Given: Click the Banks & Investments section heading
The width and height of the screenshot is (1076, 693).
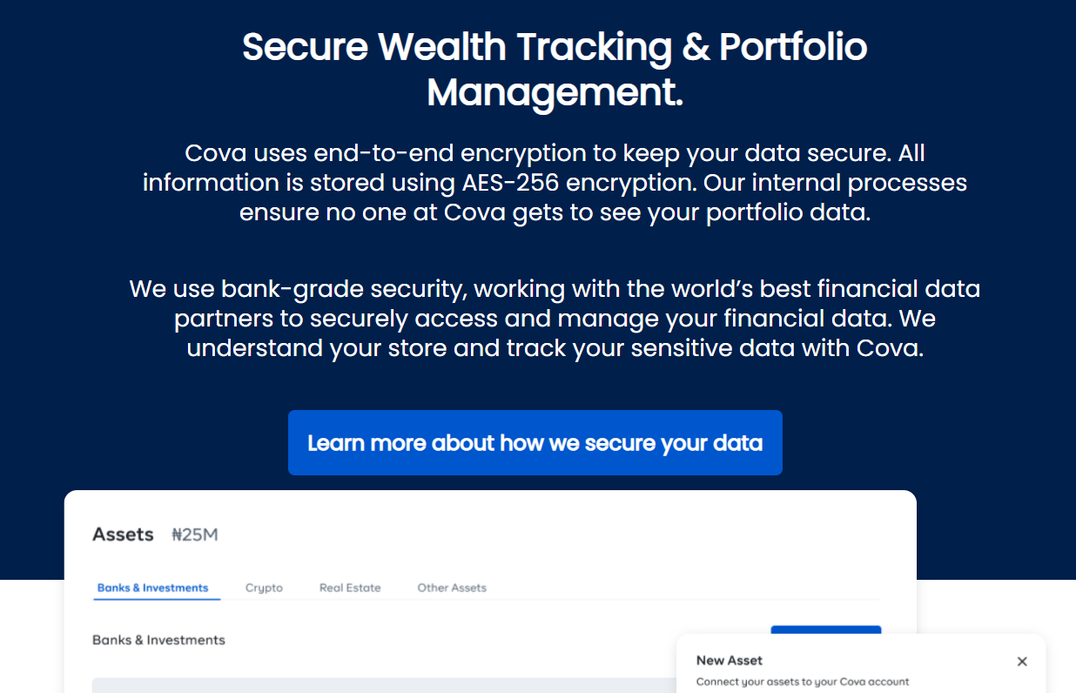Looking at the screenshot, I should click(158, 640).
